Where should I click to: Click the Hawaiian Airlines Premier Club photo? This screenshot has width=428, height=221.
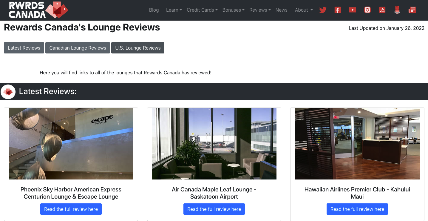(357, 144)
